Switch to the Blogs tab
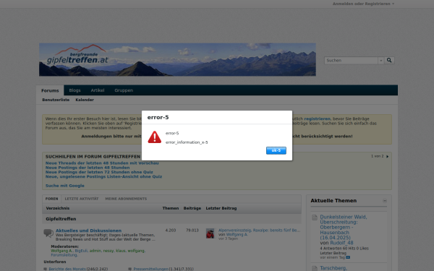This screenshot has width=434, height=271. 75,90
